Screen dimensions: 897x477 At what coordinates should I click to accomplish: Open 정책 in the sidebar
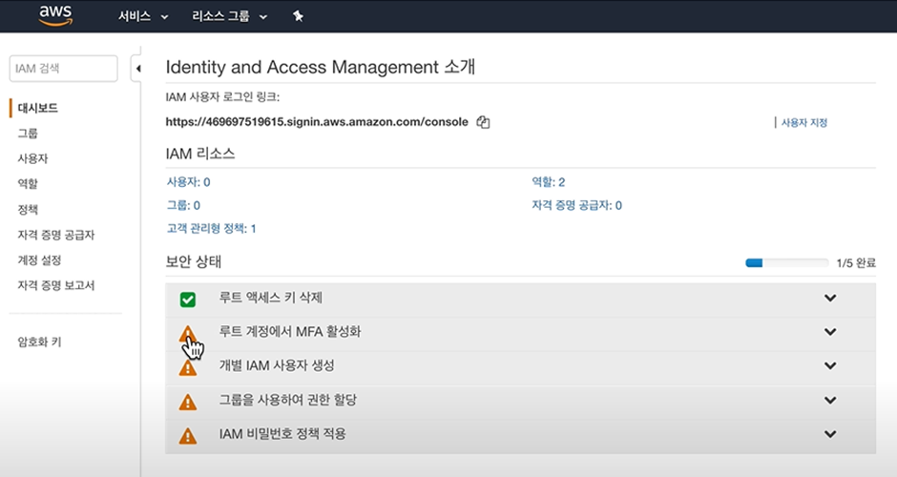(28, 209)
